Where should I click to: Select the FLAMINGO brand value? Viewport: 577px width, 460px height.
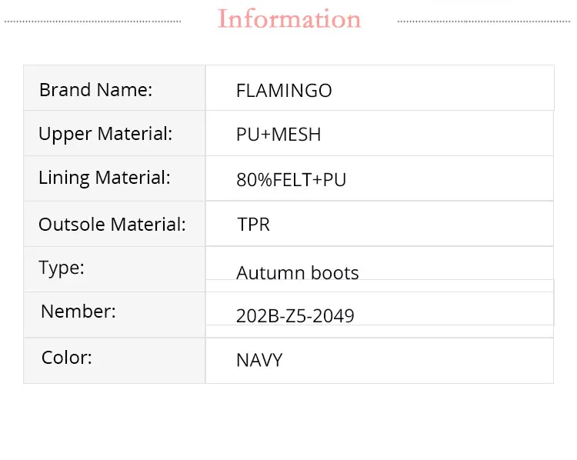click(284, 91)
